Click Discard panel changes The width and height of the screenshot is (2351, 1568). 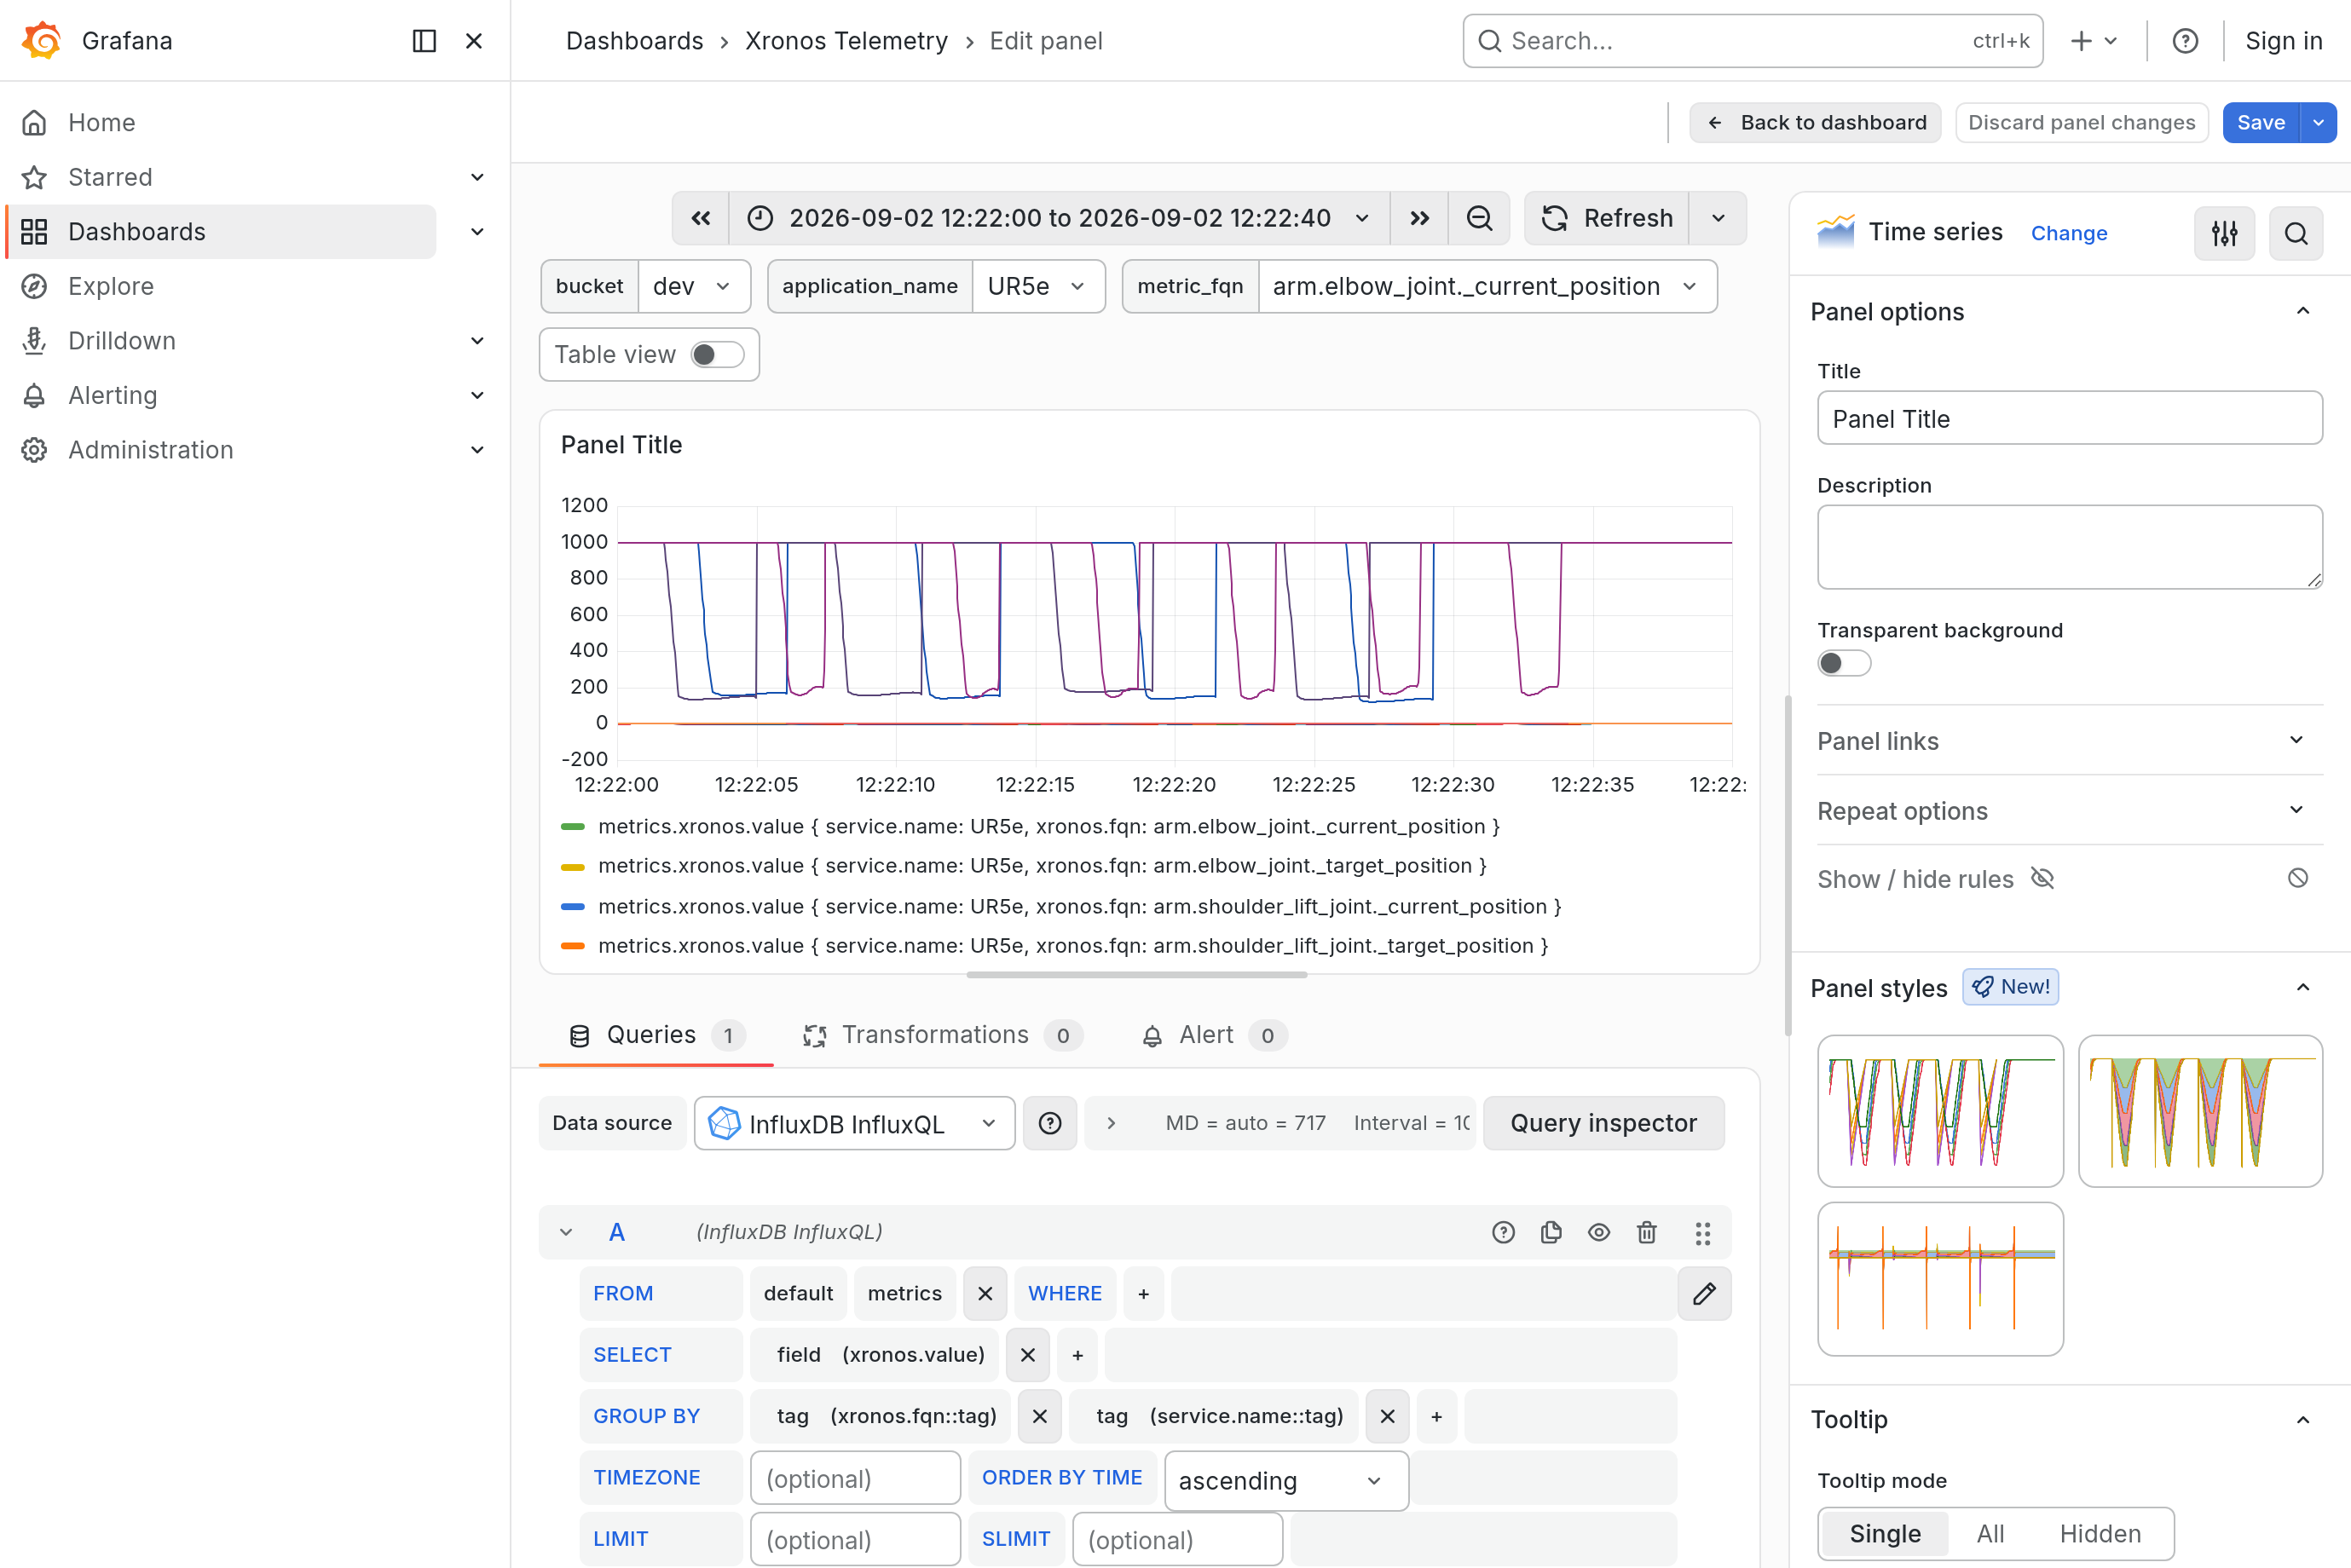tap(2081, 122)
